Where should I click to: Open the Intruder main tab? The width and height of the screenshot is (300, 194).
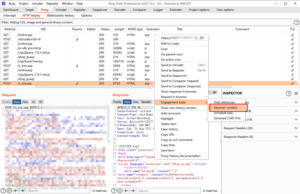[61, 10]
